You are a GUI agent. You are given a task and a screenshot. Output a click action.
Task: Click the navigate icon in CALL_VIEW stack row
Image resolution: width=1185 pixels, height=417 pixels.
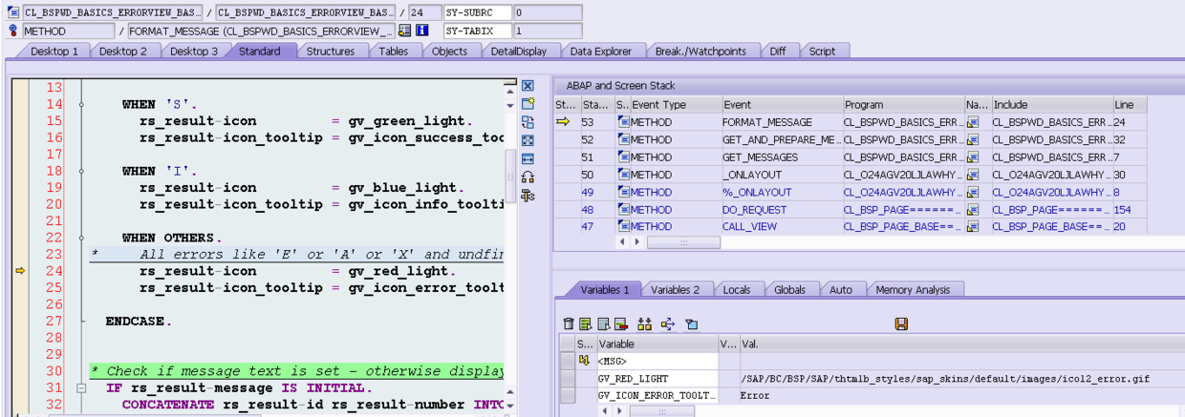(x=974, y=226)
